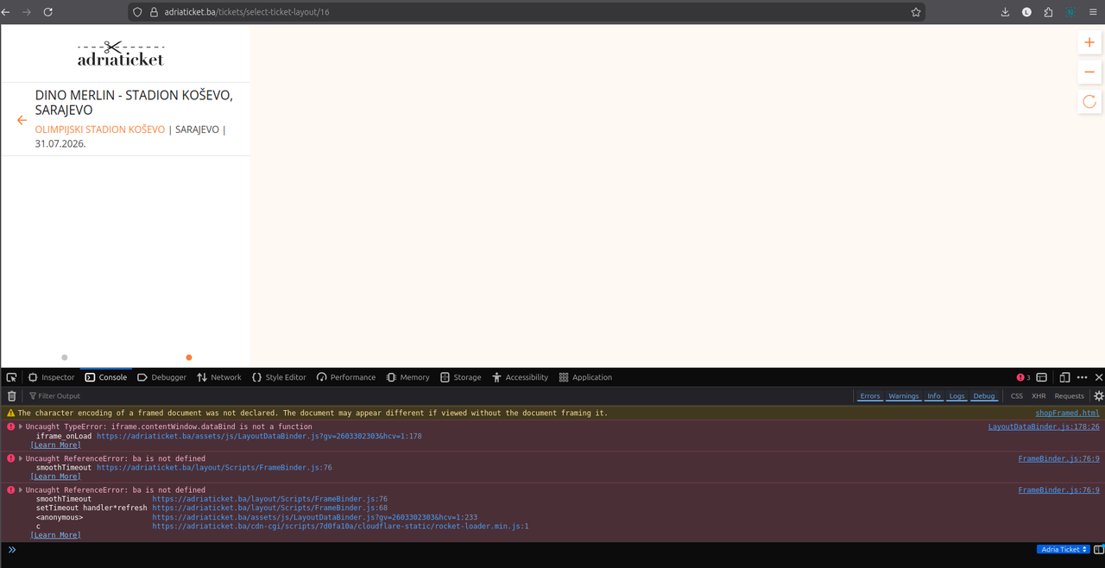This screenshot has width=1105, height=568.
Task: Clear the console with the trash icon
Action: pyautogui.click(x=11, y=396)
